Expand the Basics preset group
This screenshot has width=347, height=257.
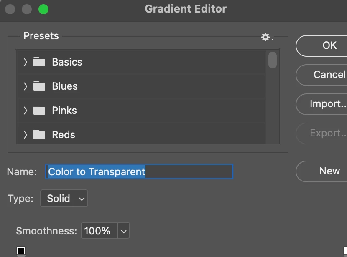[x=26, y=62]
